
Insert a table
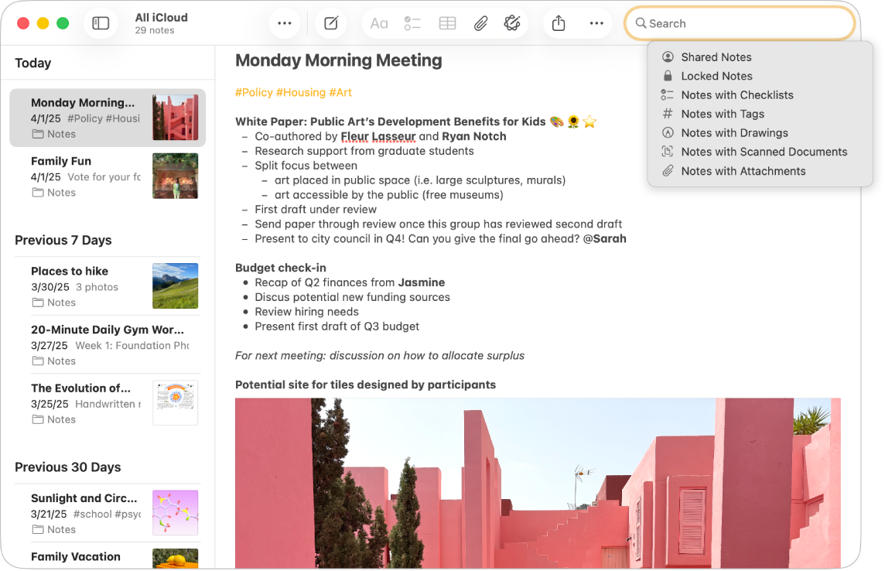pyautogui.click(x=447, y=23)
